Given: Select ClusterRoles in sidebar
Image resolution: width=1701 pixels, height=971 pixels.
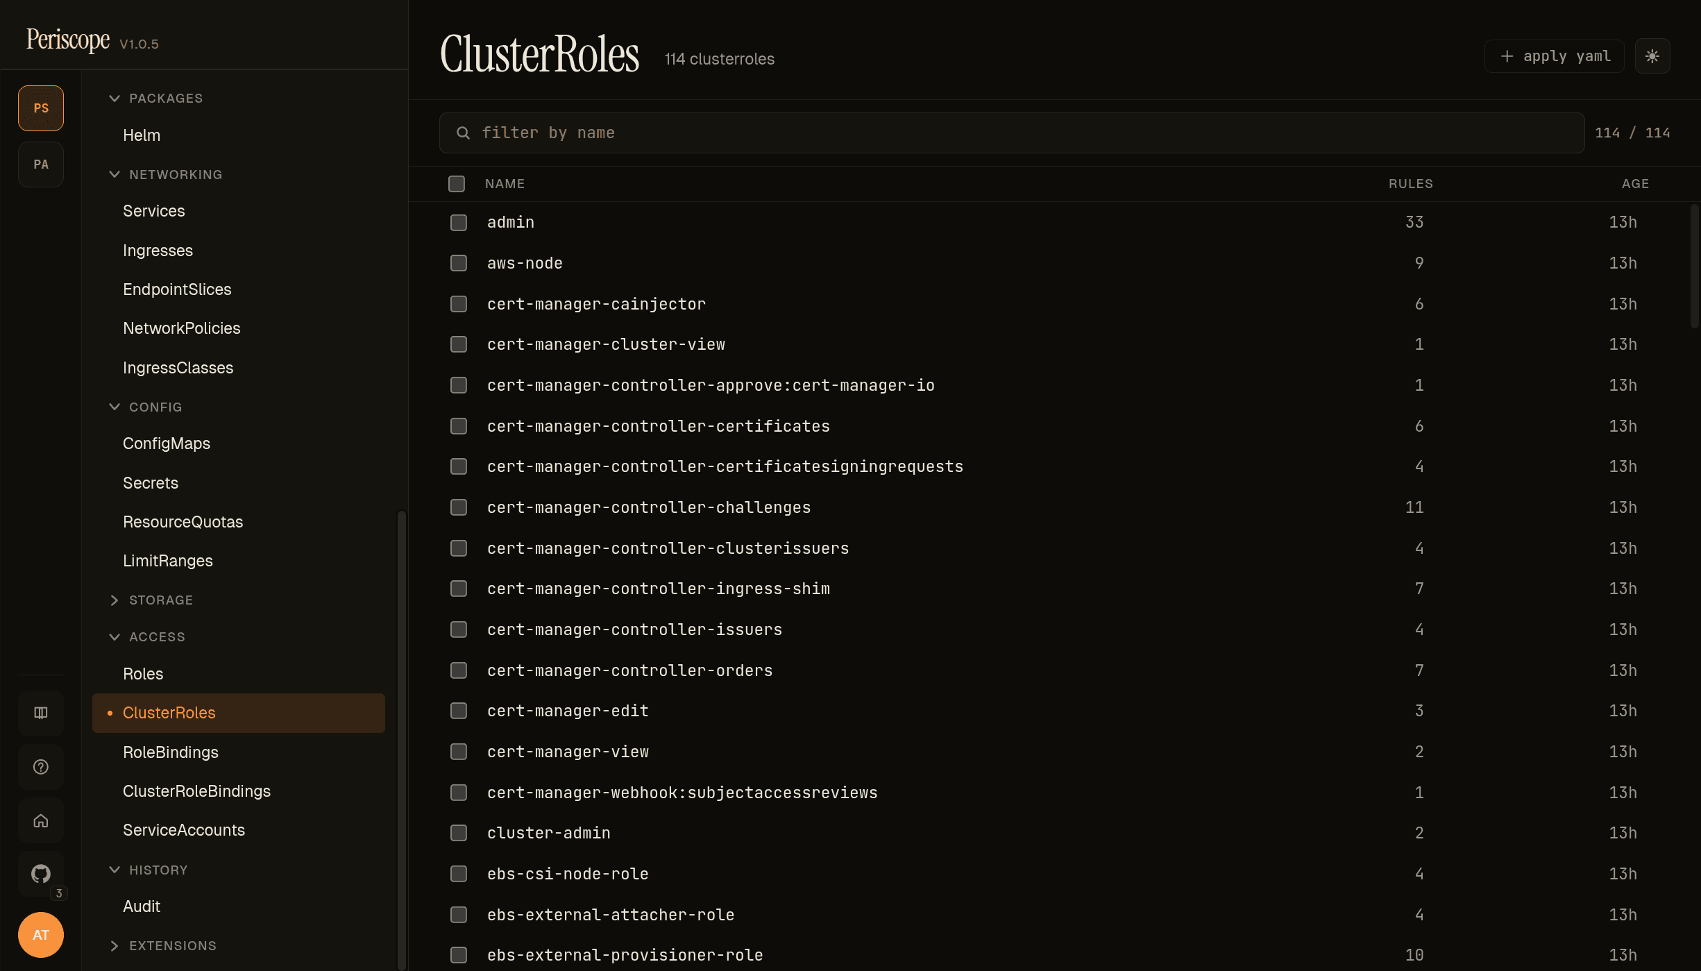Looking at the screenshot, I should (239, 713).
